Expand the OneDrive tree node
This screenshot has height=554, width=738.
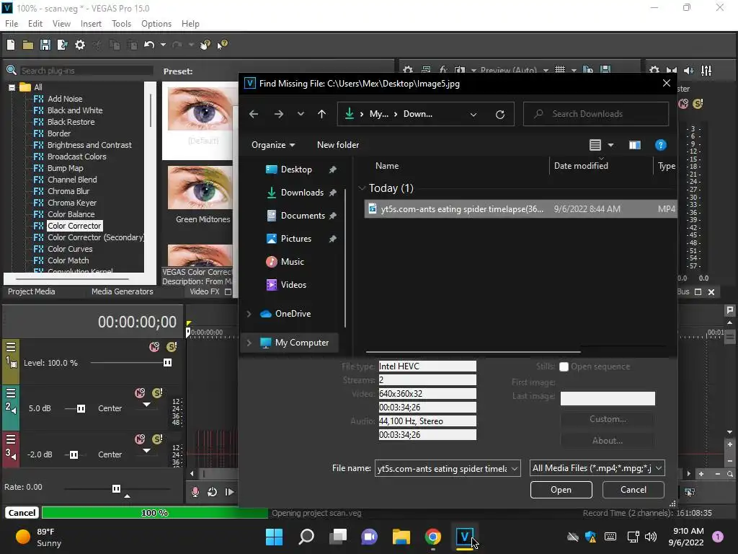click(x=249, y=314)
